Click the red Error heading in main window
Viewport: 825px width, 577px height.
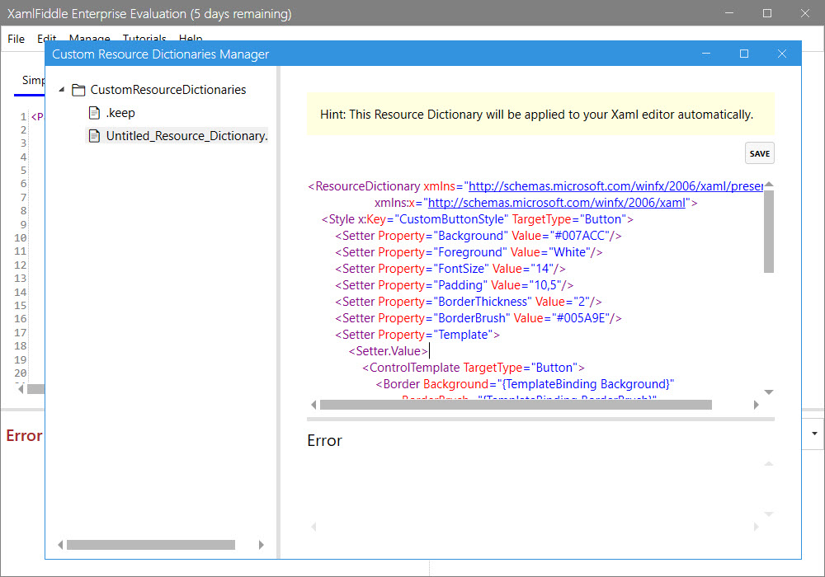click(x=24, y=436)
